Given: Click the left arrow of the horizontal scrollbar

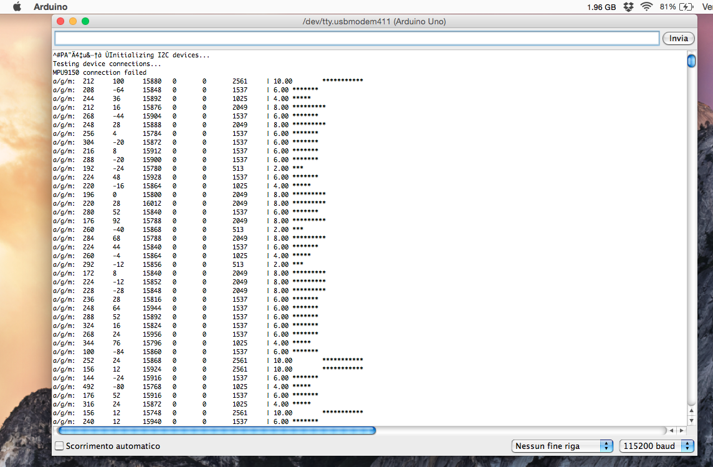Looking at the screenshot, I should tap(672, 430).
